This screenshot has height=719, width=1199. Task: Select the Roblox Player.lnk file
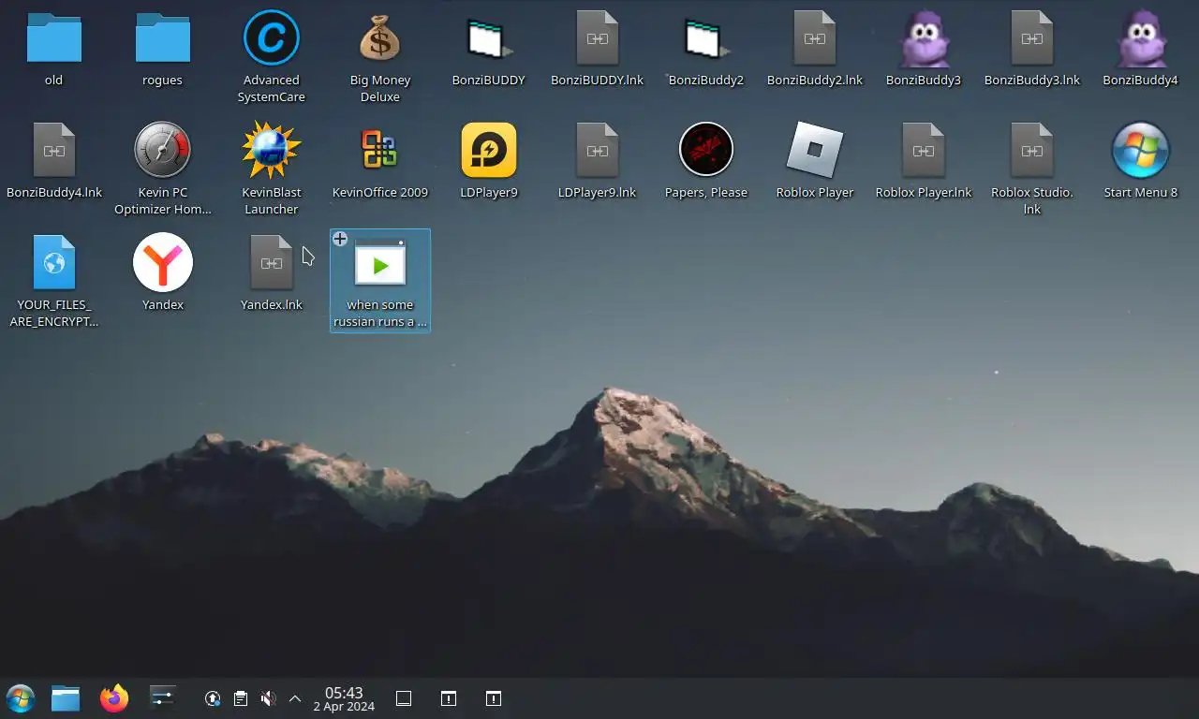click(x=923, y=150)
